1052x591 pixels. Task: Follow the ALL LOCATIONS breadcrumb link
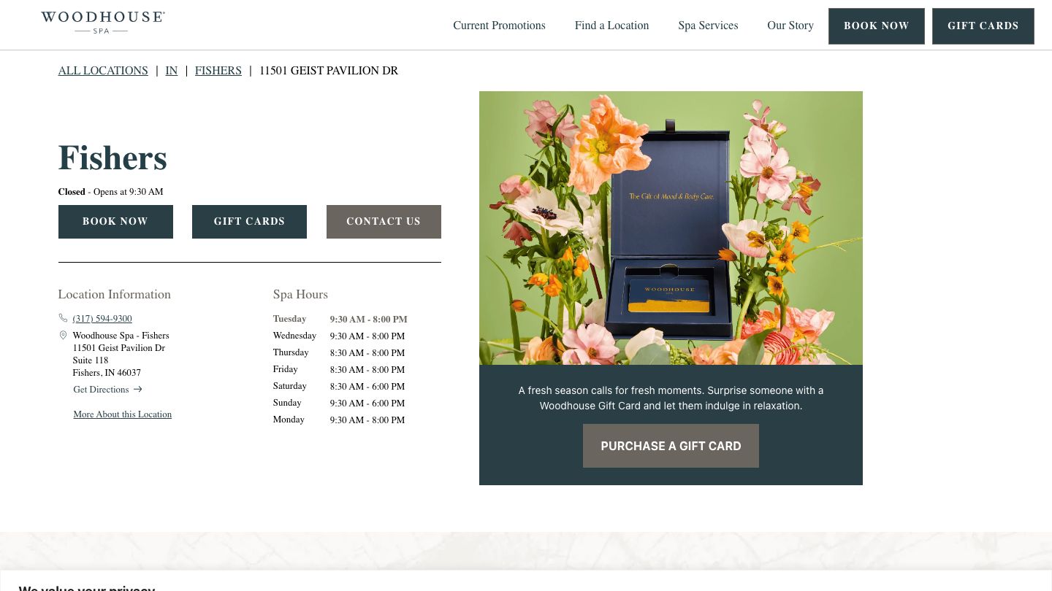pos(103,71)
